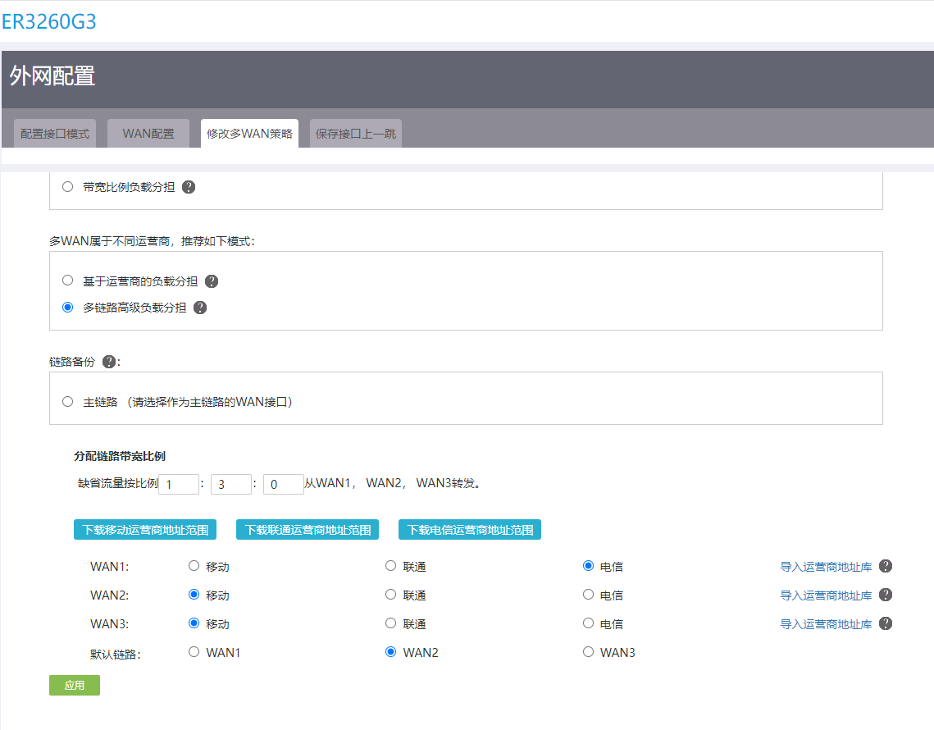Open 保存接口上一跳 tab
The height and width of the screenshot is (730, 934).
[x=356, y=134]
